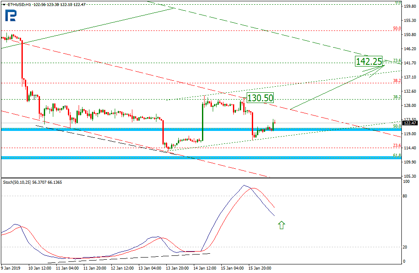
Task: Click the 0.0 Fibonacci label at the top
Action: [x=398, y=2]
